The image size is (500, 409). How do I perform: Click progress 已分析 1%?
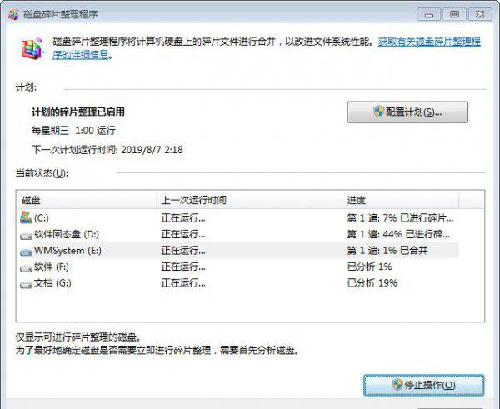click(369, 267)
